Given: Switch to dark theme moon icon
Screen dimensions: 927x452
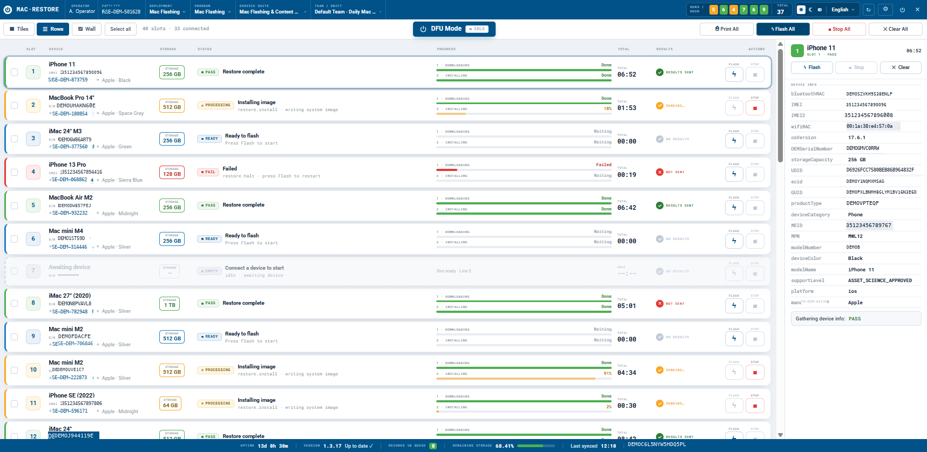Looking at the screenshot, I should [x=810, y=10].
